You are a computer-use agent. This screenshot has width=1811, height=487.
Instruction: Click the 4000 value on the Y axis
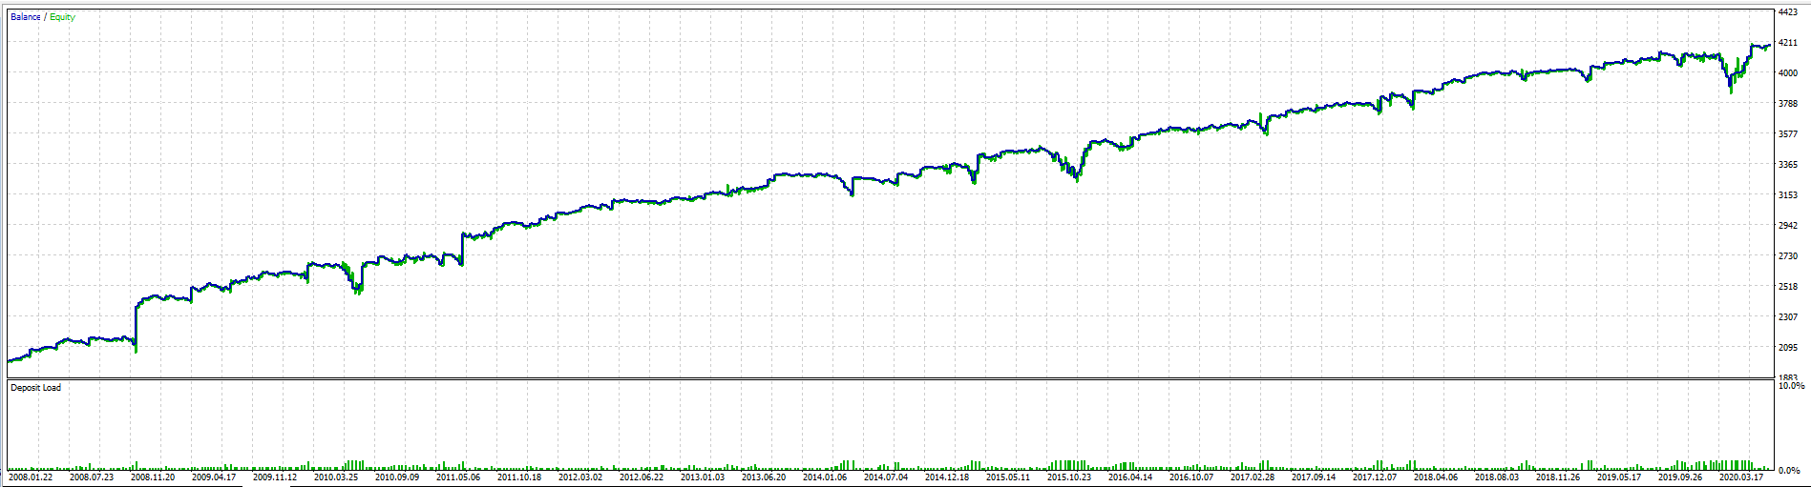pyautogui.click(x=1788, y=73)
